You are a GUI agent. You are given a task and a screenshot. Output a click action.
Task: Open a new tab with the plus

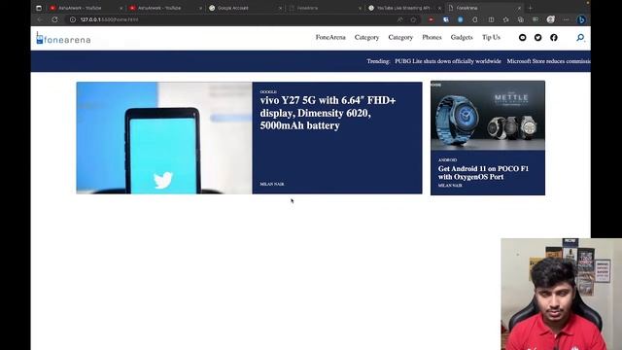tap(530, 8)
